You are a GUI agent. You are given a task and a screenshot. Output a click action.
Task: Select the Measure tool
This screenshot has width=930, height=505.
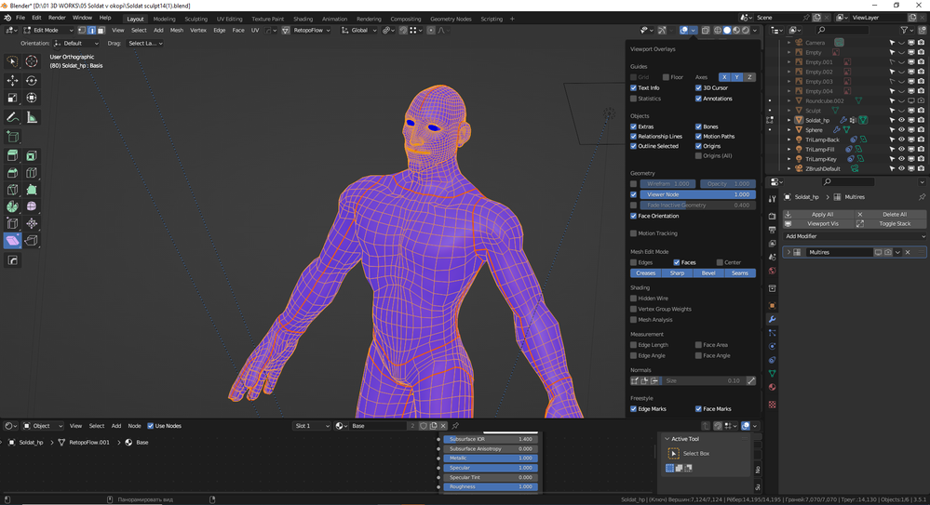[32, 118]
